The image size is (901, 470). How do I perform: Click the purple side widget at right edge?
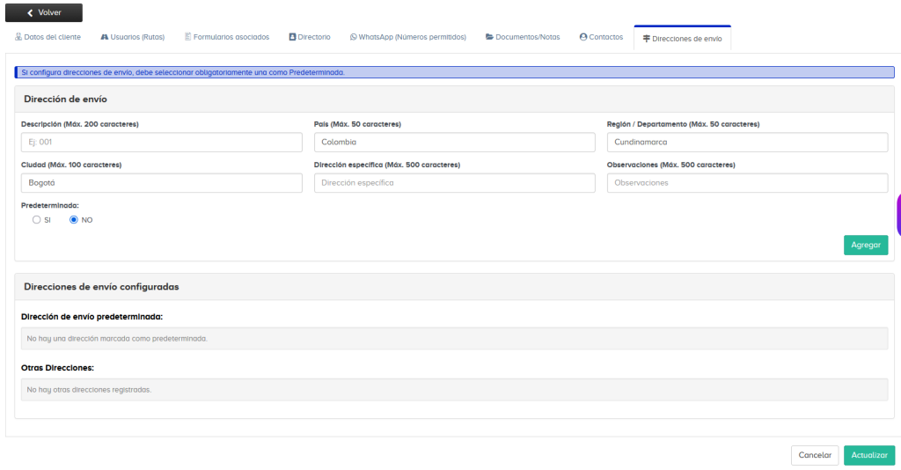[x=898, y=216]
